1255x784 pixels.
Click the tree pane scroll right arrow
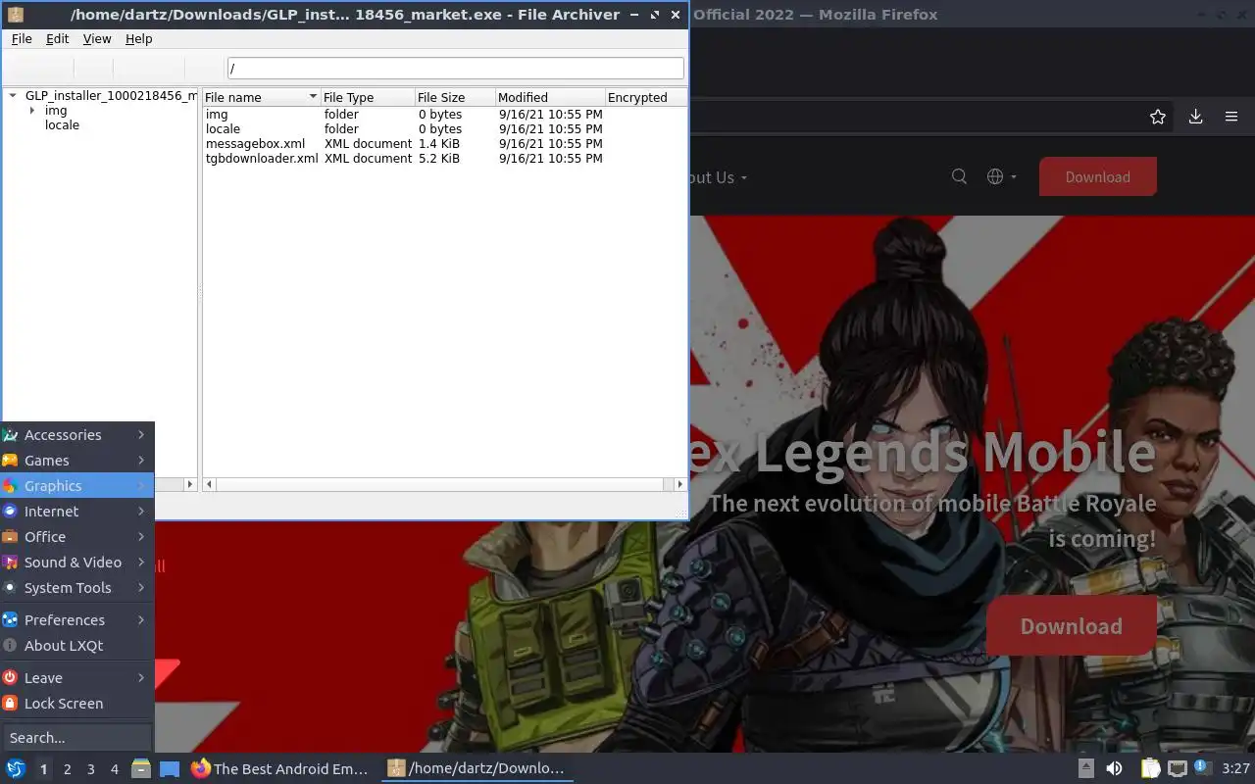pyautogui.click(x=190, y=484)
